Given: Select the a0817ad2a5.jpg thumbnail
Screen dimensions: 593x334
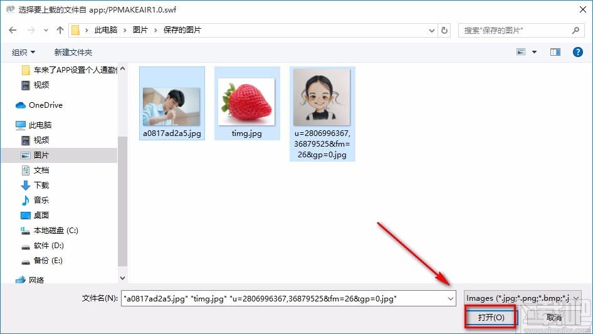Looking at the screenshot, I should pyautogui.click(x=171, y=107).
